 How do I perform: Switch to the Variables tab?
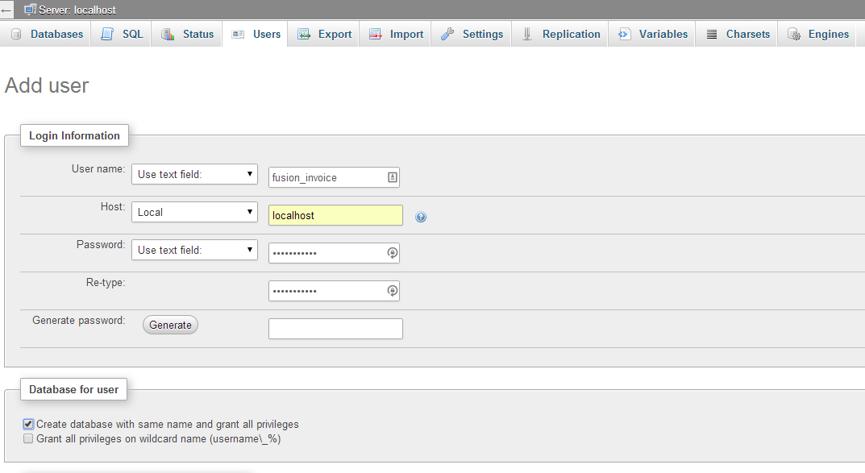(622, 34)
